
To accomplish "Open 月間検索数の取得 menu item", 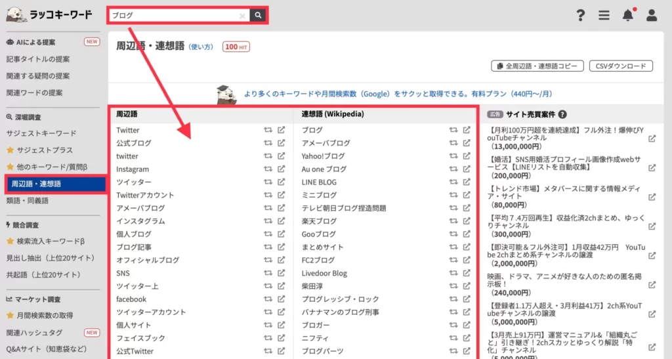I will point(45,315).
